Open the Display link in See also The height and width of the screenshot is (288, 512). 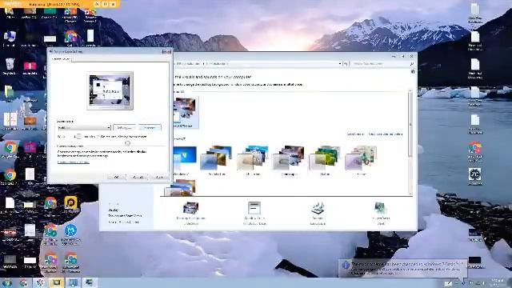coord(114,210)
